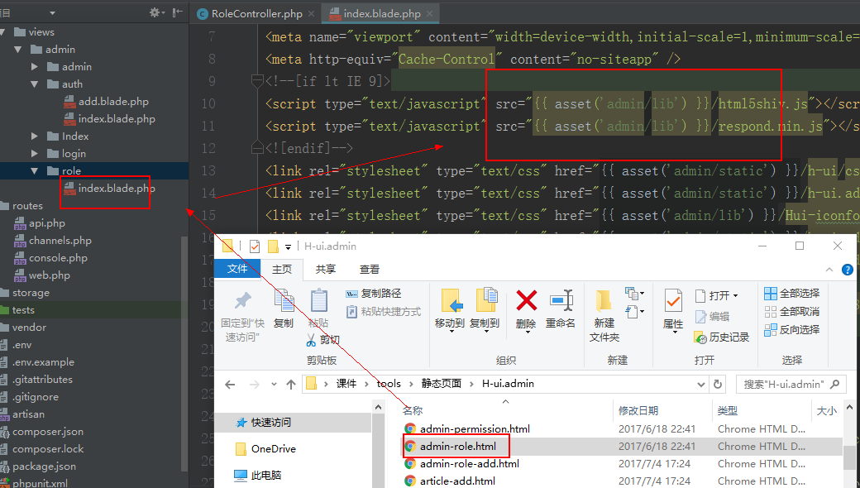Viewport: 860px width, 488px height.
Task: Toggle the fold marker at line 12
Action: pyautogui.click(x=258, y=148)
